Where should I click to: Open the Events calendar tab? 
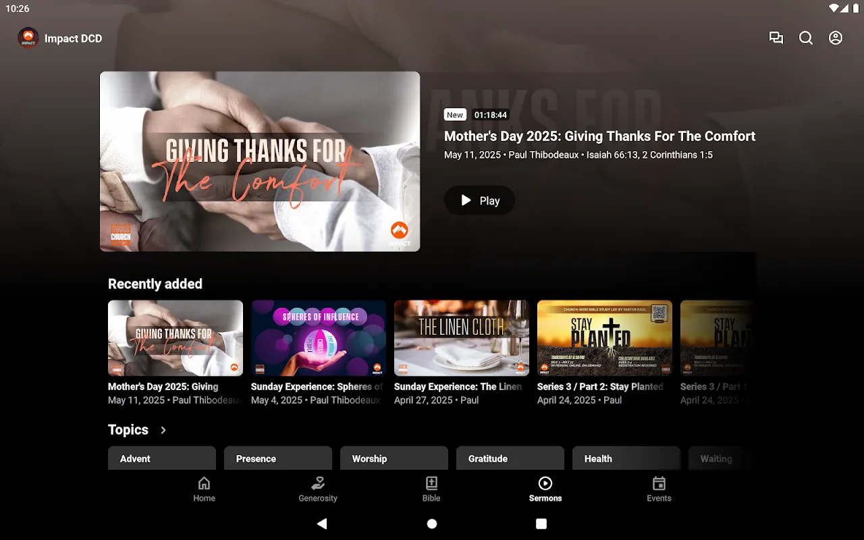[x=659, y=489]
